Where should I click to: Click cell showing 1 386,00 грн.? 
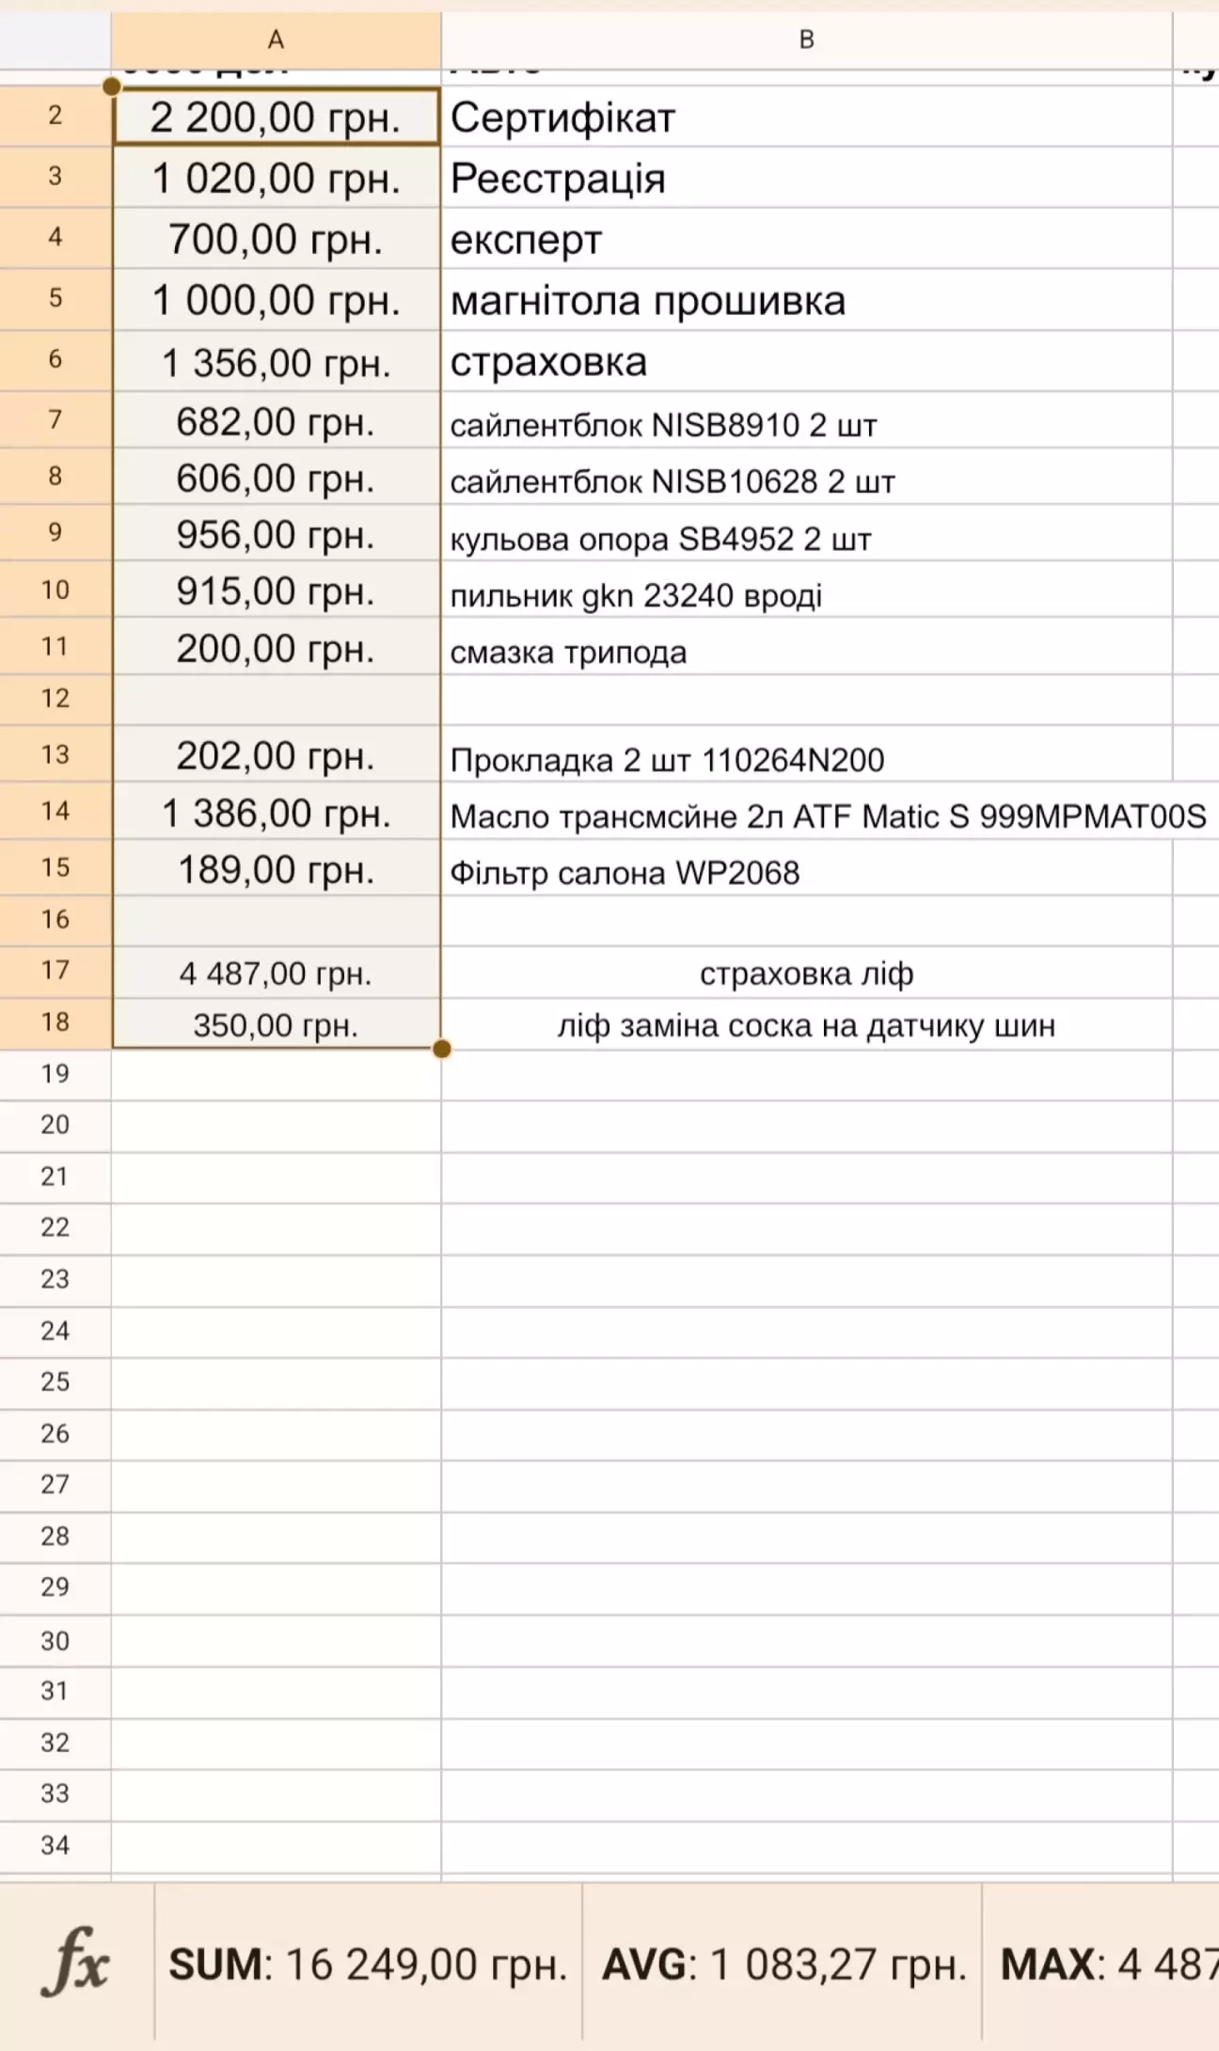click(x=276, y=813)
